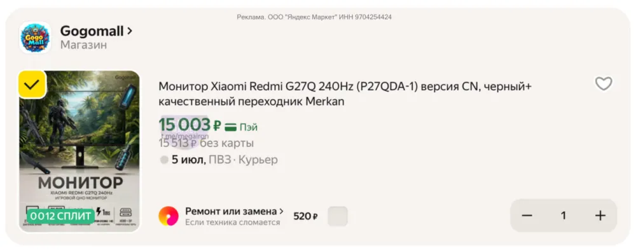Uncheck the yellow item selection checkbox

[32, 85]
